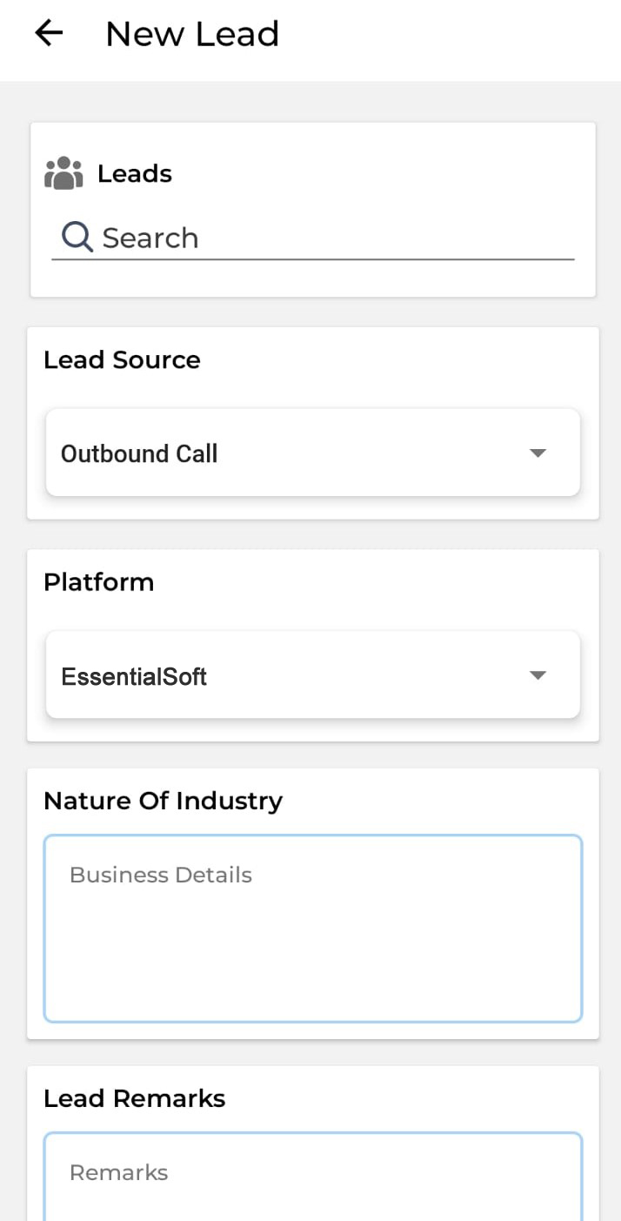Tap the magnifying glass search icon

coord(77,237)
